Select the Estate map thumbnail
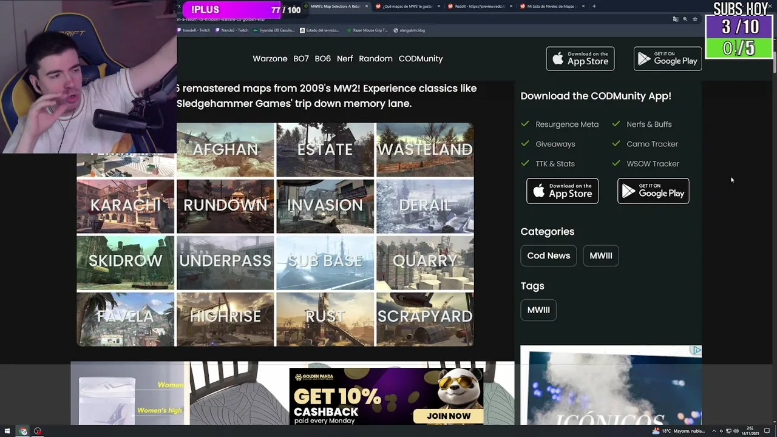Image resolution: width=777 pixels, height=437 pixels. [325, 150]
